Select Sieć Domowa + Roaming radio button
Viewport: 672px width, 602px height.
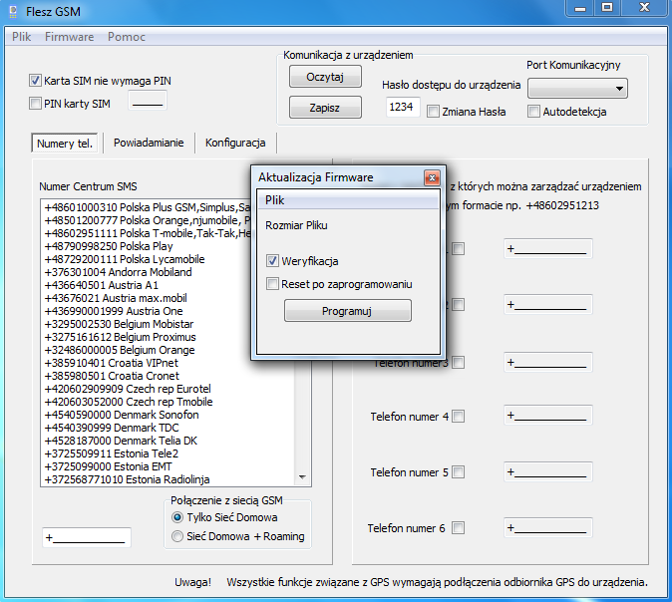pos(177,536)
